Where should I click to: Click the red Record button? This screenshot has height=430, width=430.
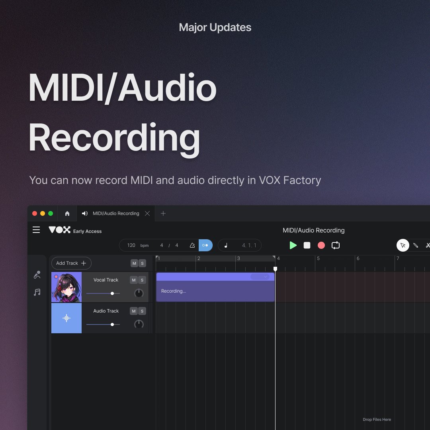[x=321, y=245]
